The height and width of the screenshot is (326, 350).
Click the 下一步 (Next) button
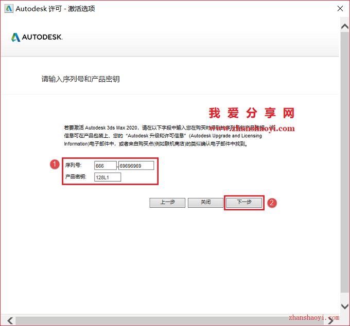click(244, 203)
